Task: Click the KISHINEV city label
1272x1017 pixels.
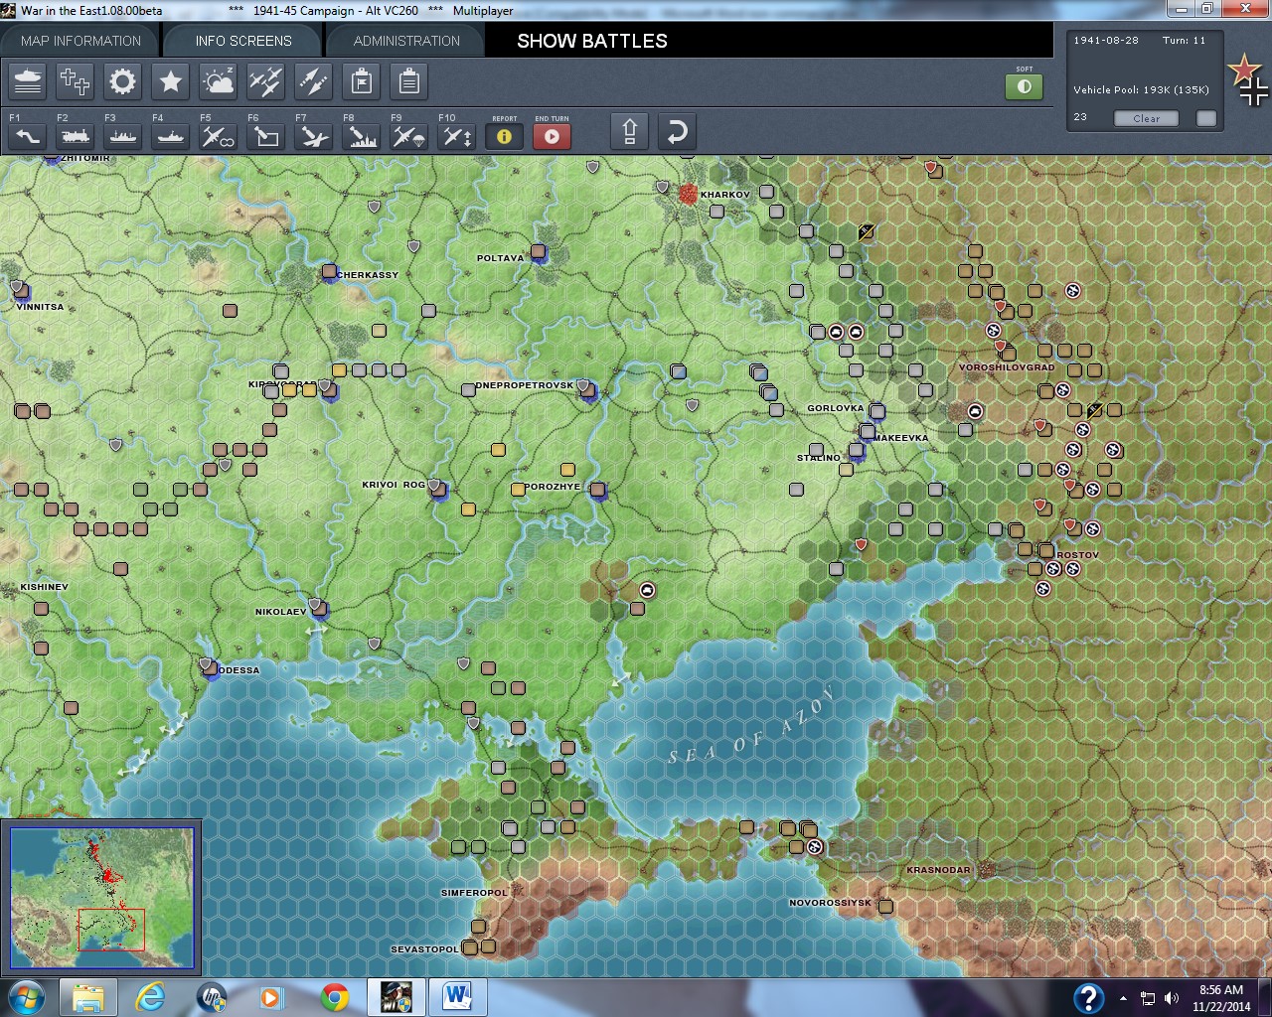Action: (45, 587)
